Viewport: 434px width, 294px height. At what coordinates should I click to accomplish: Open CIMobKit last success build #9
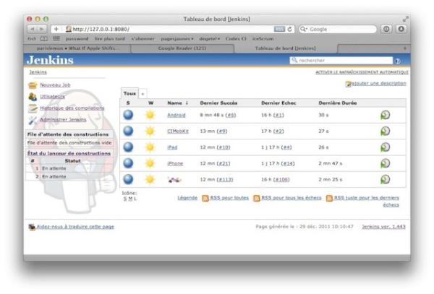click(x=222, y=131)
